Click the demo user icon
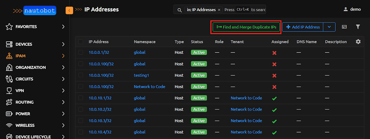This screenshot has width=370, height=139. [x=346, y=9]
